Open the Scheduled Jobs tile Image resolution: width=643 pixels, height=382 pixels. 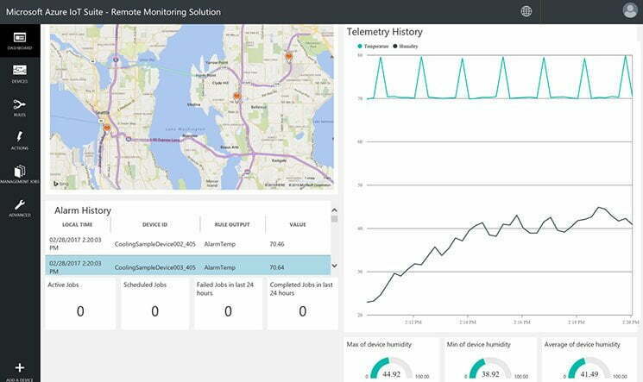pos(155,304)
